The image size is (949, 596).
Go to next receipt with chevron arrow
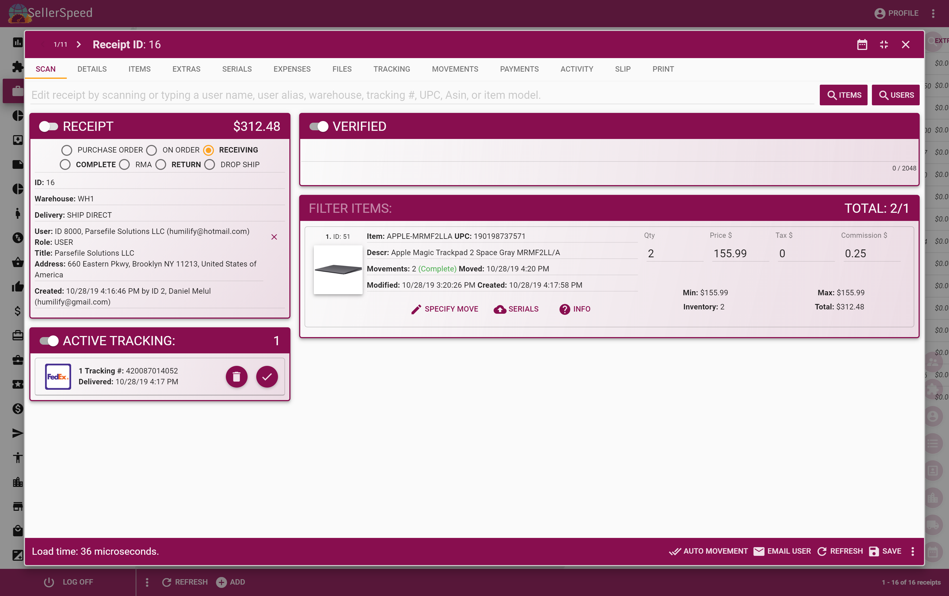tap(79, 45)
